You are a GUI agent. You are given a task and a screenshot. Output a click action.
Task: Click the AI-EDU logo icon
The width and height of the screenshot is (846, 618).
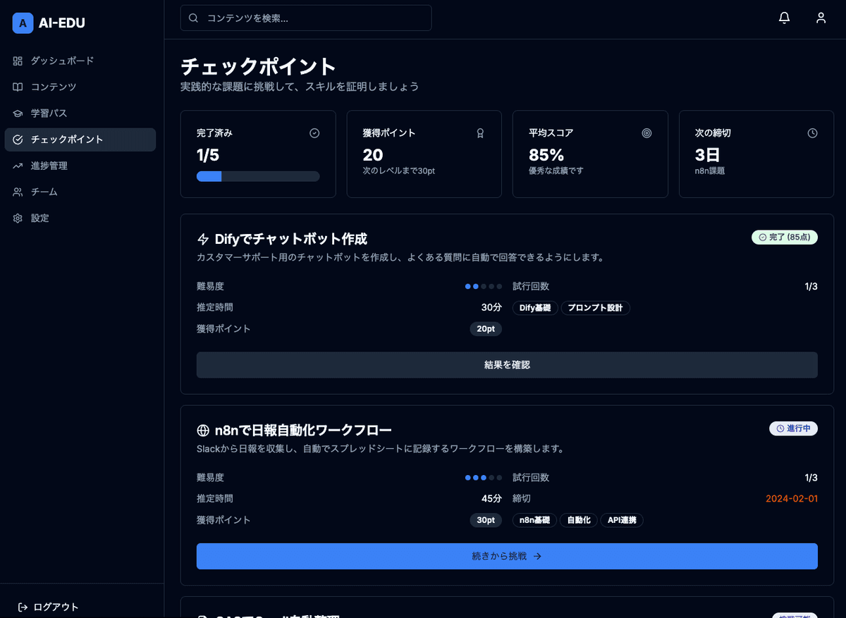pyautogui.click(x=23, y=23)
